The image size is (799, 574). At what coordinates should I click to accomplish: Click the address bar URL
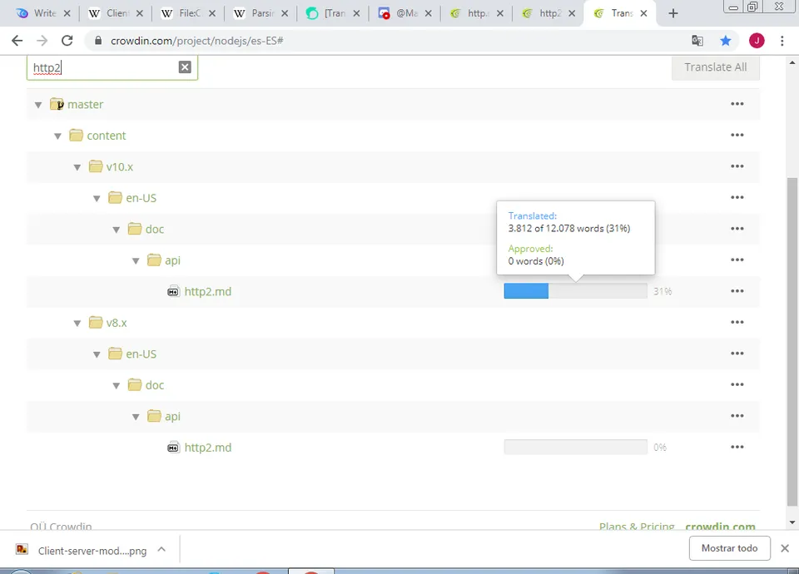tap(196, 41)
